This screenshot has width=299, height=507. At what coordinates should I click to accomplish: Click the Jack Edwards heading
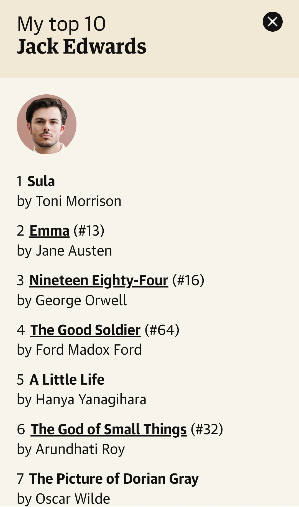(81, 46)
